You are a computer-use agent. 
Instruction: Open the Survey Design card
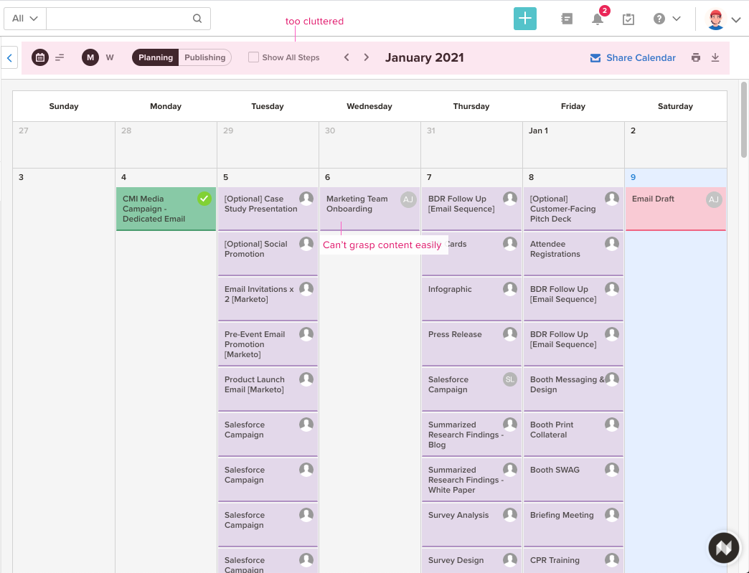coord(471,561)
